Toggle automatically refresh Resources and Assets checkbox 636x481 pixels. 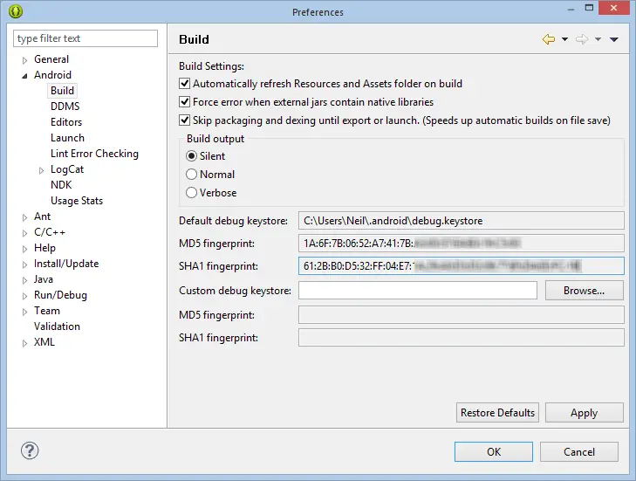[x=184, y=84]
